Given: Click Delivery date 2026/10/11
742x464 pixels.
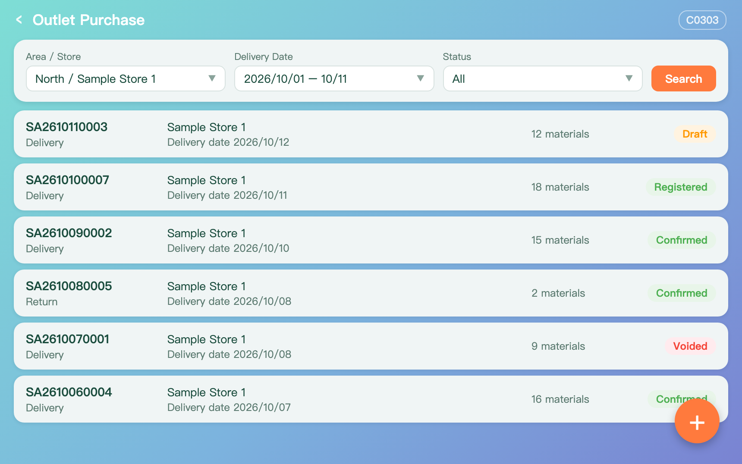Looking at the screenshot, I should pos(227,195).
